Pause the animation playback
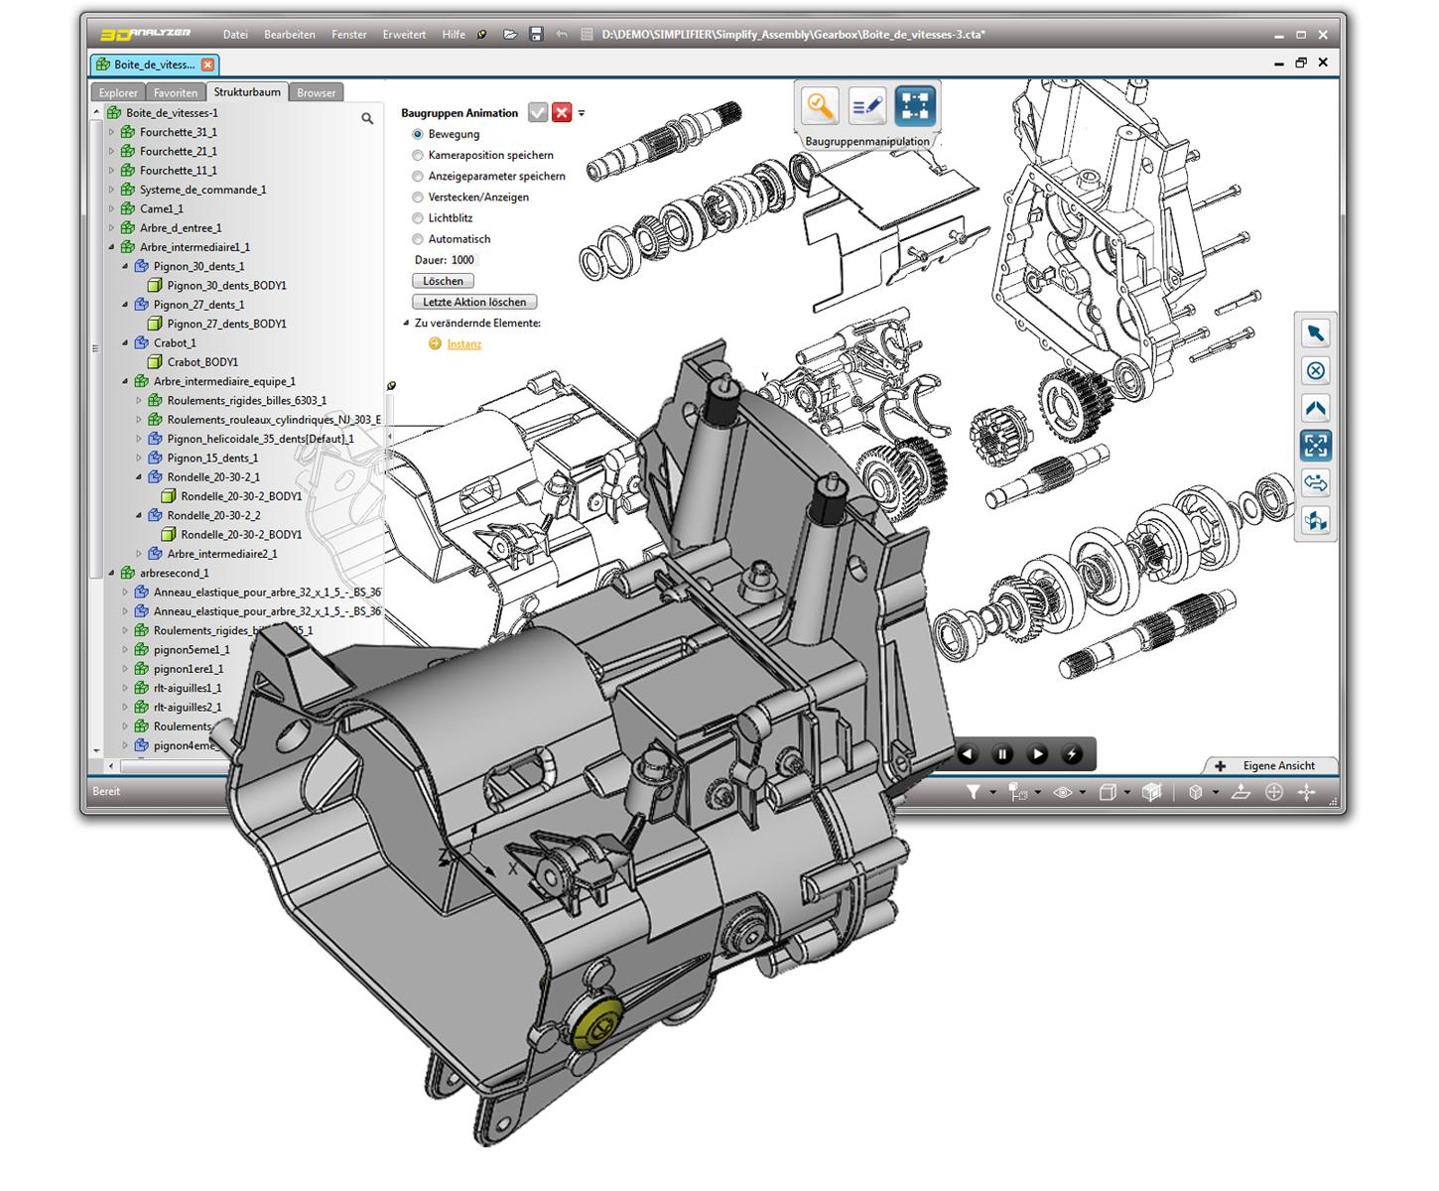1439x1191 pixels. 1002,754
